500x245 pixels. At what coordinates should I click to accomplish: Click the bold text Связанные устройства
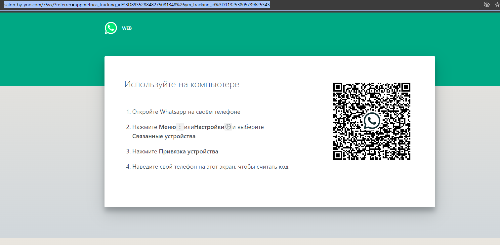[x=164, y=136]
